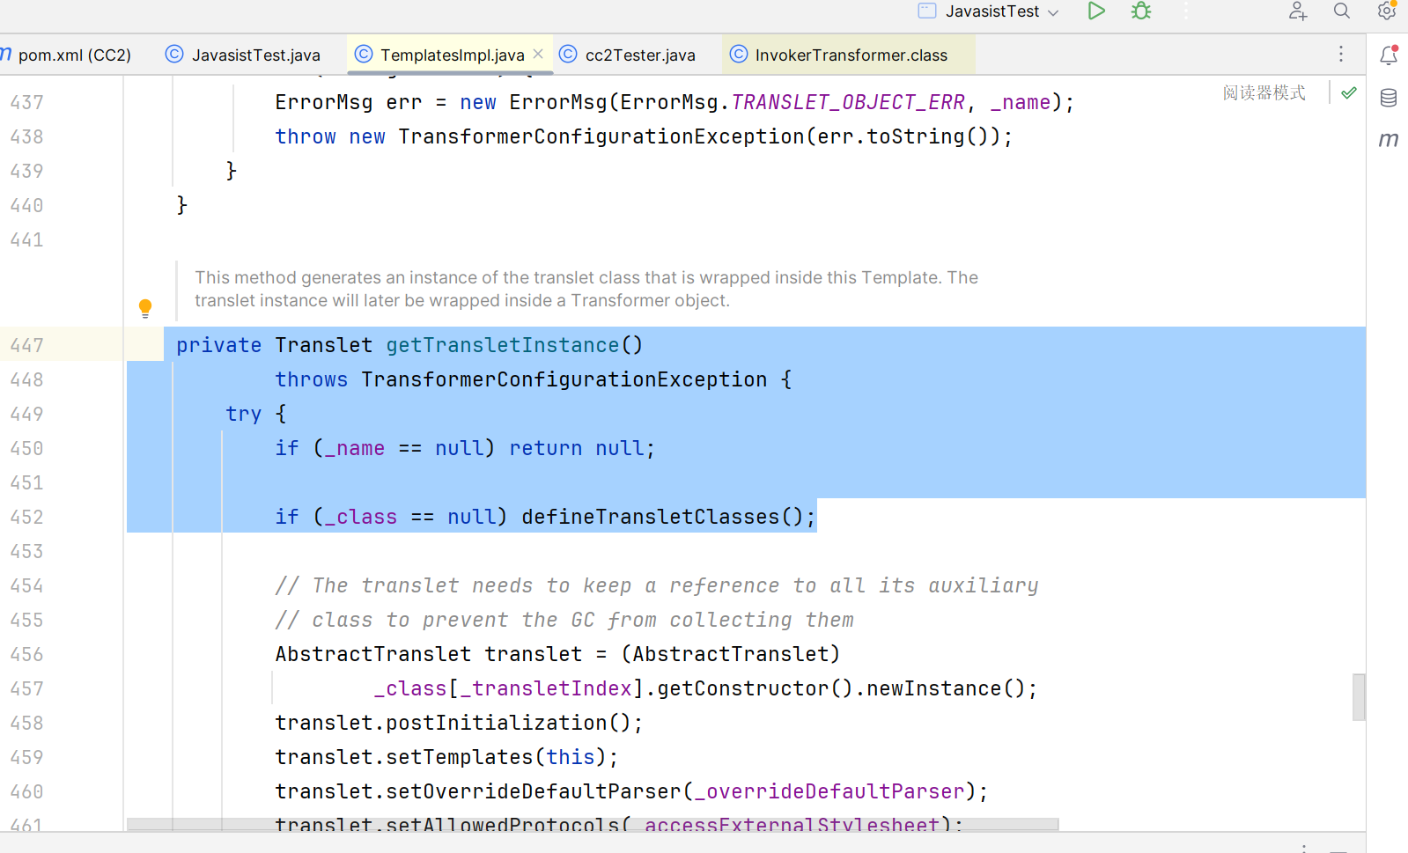Open the green checkmark inspections widget
Image resolution: width=1408 pixels, height=853 pixels.
1348,93
